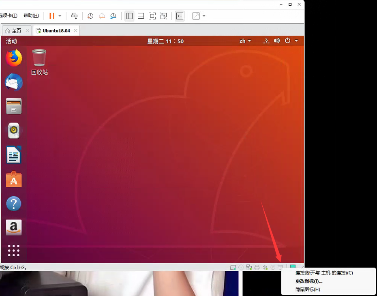Viewport: 377px width, 296px height.
Task: Enter full screen mode
Action: (x=152, y=16)
